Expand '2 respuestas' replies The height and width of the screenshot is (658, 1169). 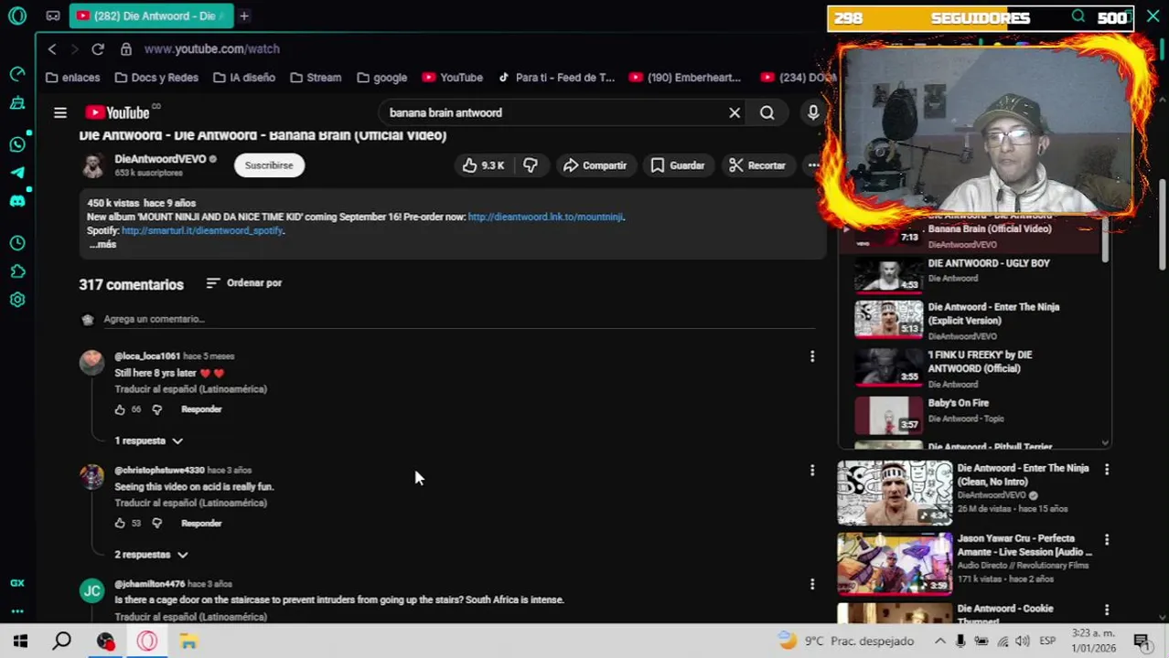point(151,555)
